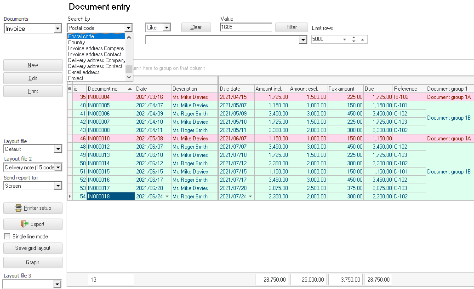Select Invoice address Company option

coord(96,48)
